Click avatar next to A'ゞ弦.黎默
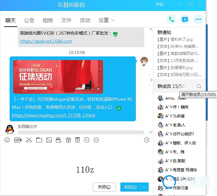The height and width of the screenshot is (196, 217). click(161, 161)
